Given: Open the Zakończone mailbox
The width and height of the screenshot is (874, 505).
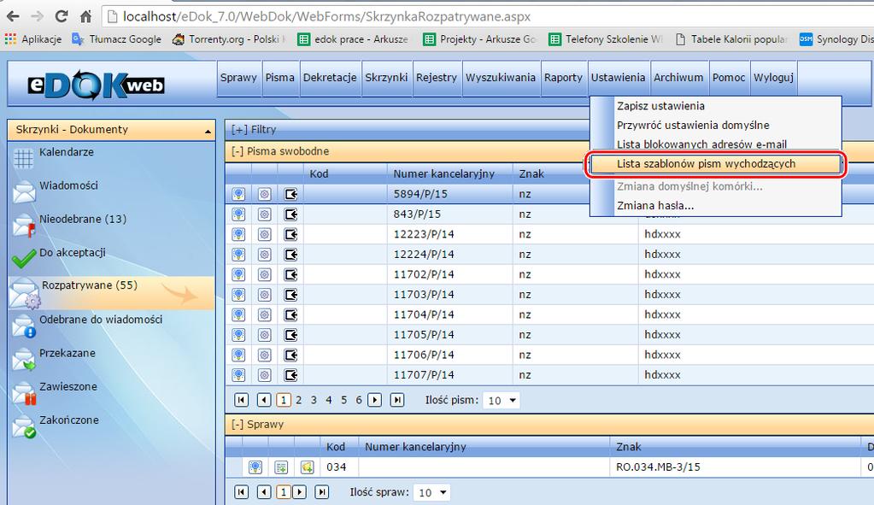Looking at the screenshot, I should pos(68,420).
